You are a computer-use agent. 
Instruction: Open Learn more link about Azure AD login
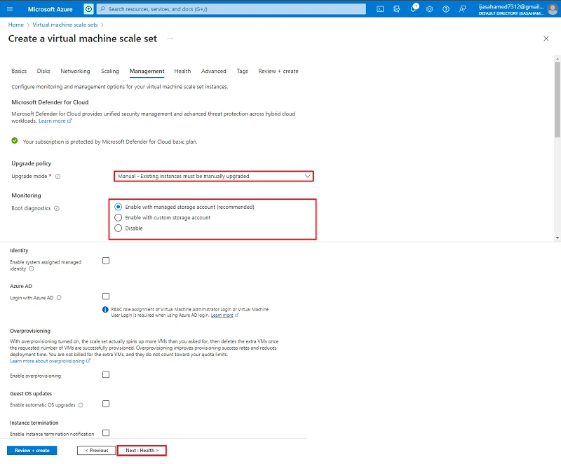tap(224, 315)
